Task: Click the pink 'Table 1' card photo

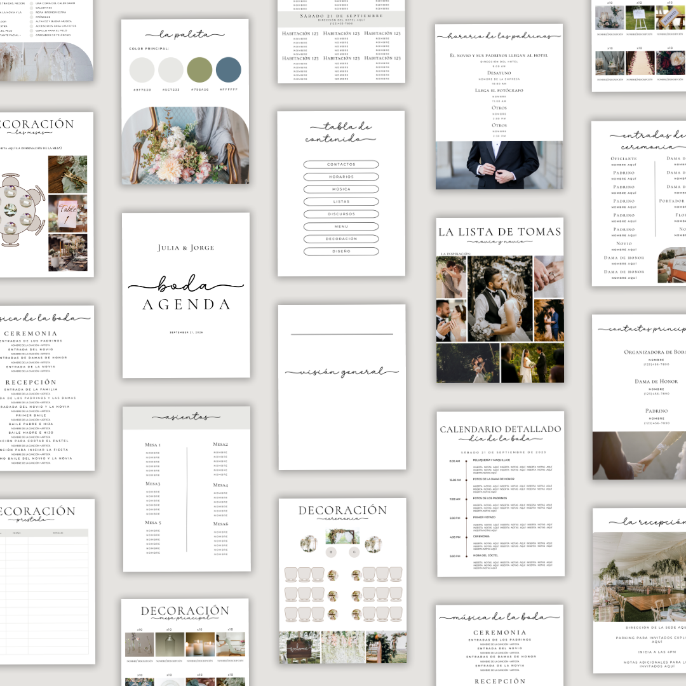Action: 68,213
